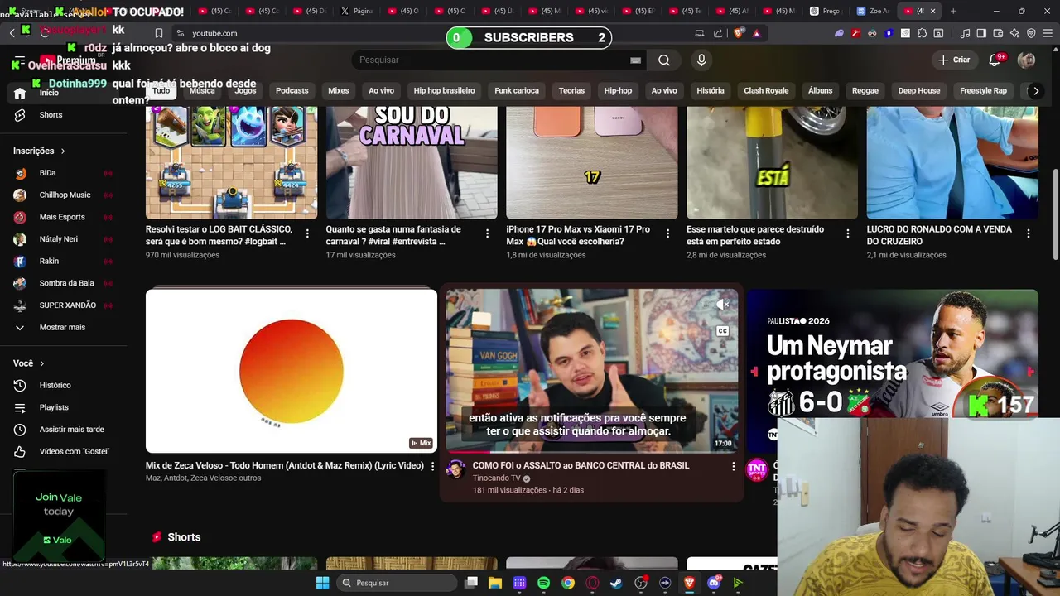Open Playlists in the sidebar
Screen dimensions: 1060x596
[54, 407]
